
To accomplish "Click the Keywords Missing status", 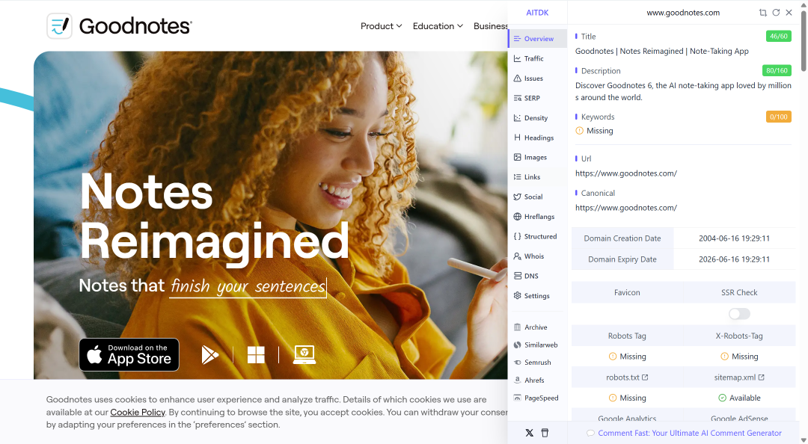I will (594, 131).
